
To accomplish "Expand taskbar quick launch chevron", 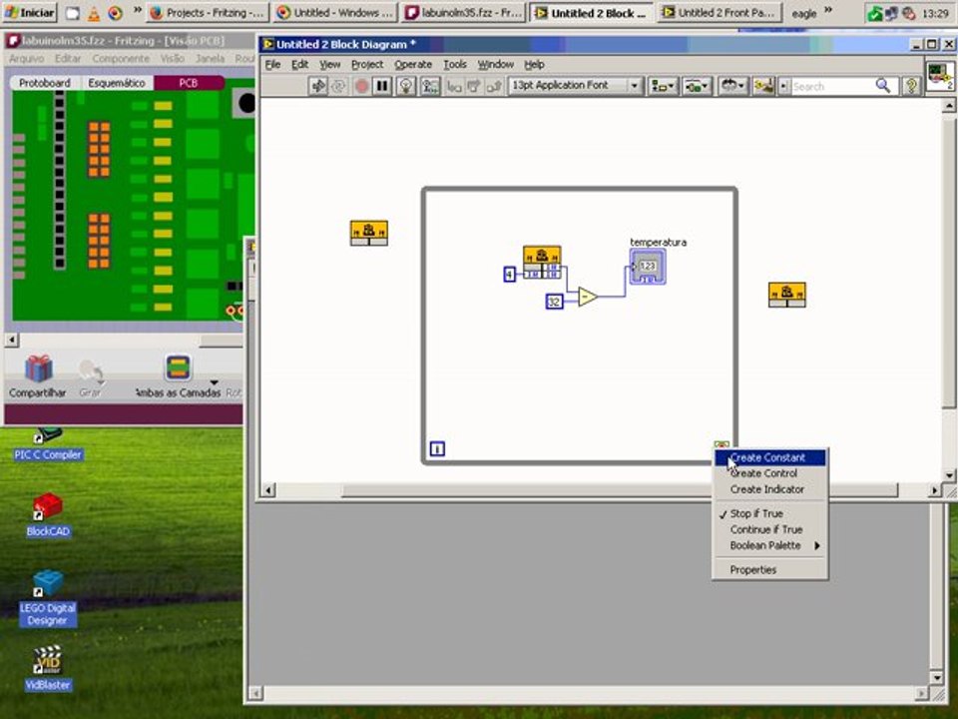I will tap(138, 10).
